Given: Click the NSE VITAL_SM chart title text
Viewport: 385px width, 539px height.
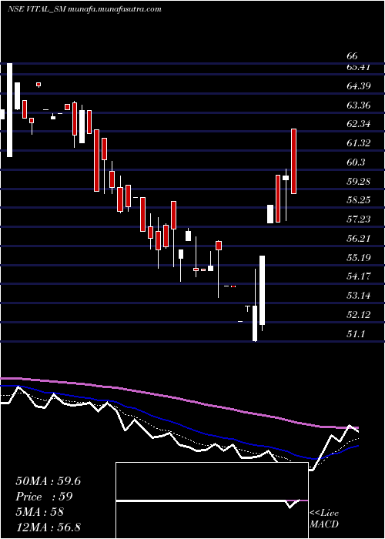Looking at the screenshot, I should point(84,9).
